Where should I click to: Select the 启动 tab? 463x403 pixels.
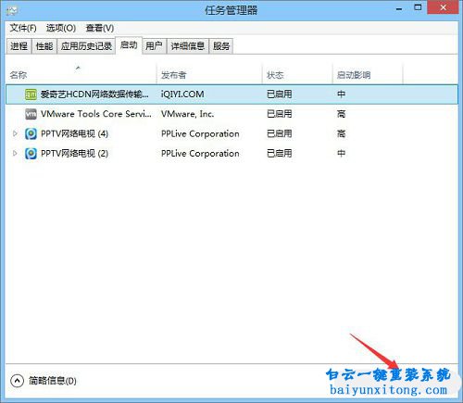129,45
